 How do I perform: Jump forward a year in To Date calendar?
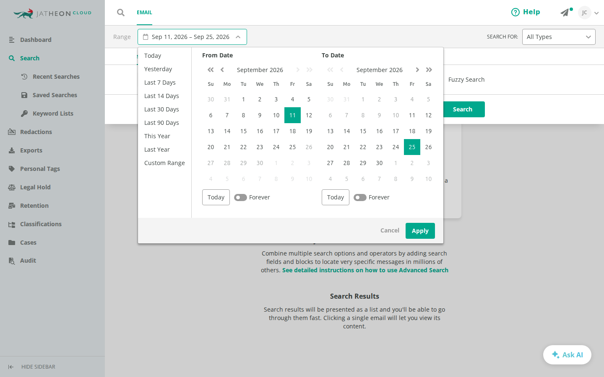pos(429,70)
